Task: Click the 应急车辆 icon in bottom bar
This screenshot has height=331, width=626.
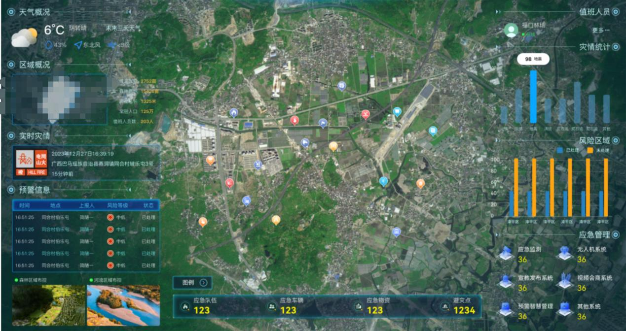Action: [272, 306]
